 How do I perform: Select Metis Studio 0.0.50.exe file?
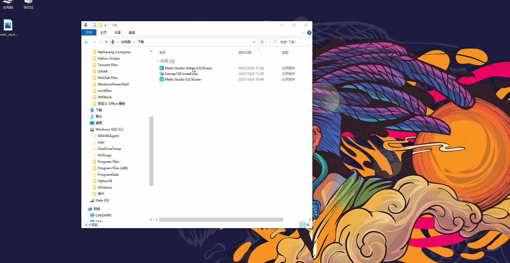pyautogui.click(x=183, y=80)
